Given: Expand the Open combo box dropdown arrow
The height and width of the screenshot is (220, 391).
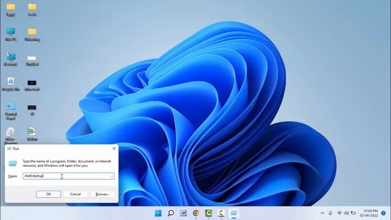Looking at the screenshot, I should coord(112,176).
